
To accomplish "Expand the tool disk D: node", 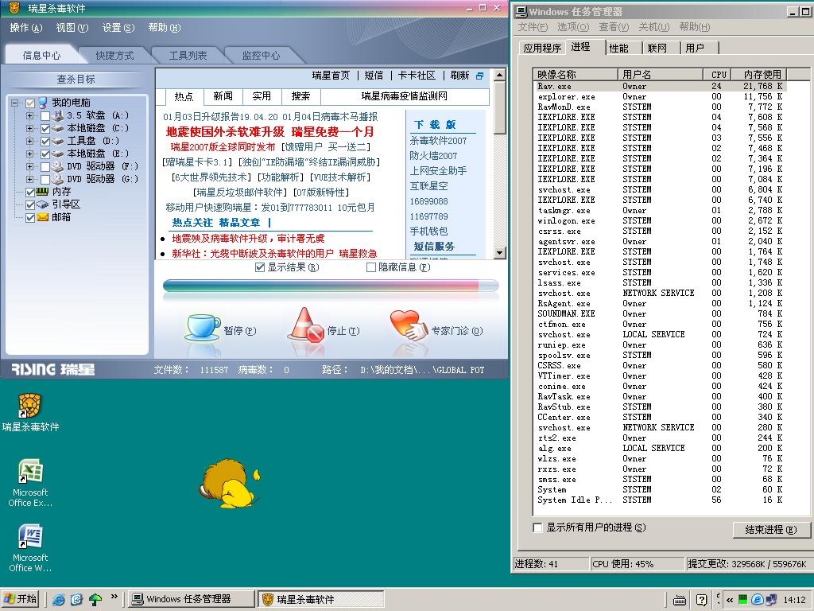I will click(x=29, y=141).
